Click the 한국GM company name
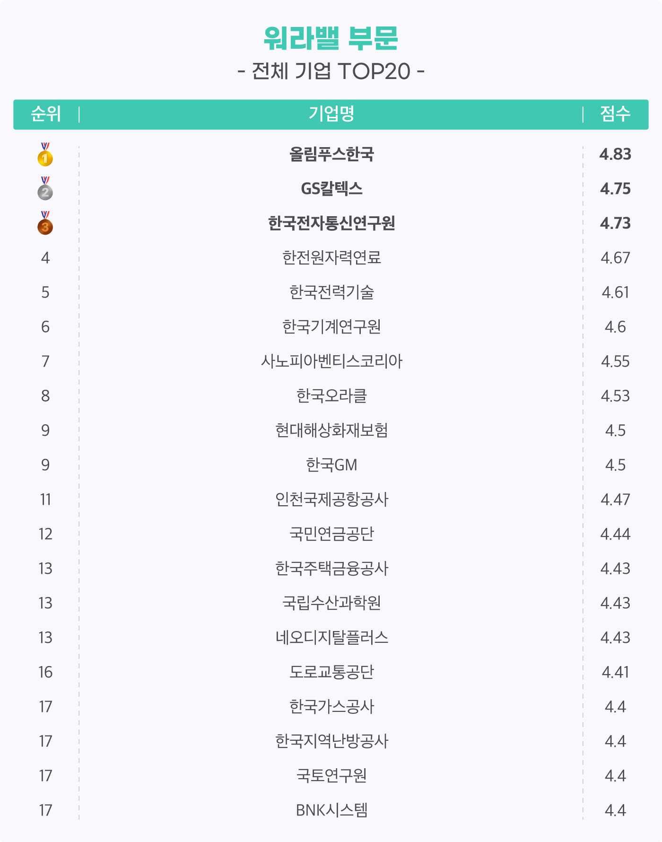 click(331, 465)
